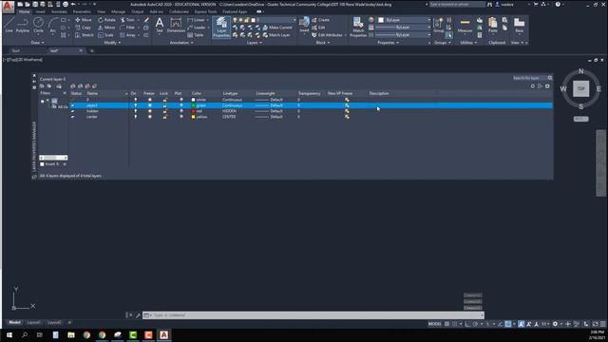This screenshot has width=608, height=342.
Task: Click yellow color swatch for center layer
Action: pyautogui.click(x=193, y=117)
